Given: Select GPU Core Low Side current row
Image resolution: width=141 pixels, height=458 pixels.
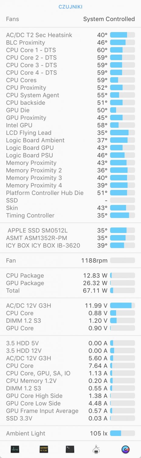Looking at the screenshot, I should point(70,403).
